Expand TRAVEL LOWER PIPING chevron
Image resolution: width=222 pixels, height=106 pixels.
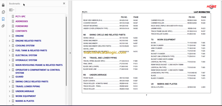pyautogui.click(x=10, y=86)
